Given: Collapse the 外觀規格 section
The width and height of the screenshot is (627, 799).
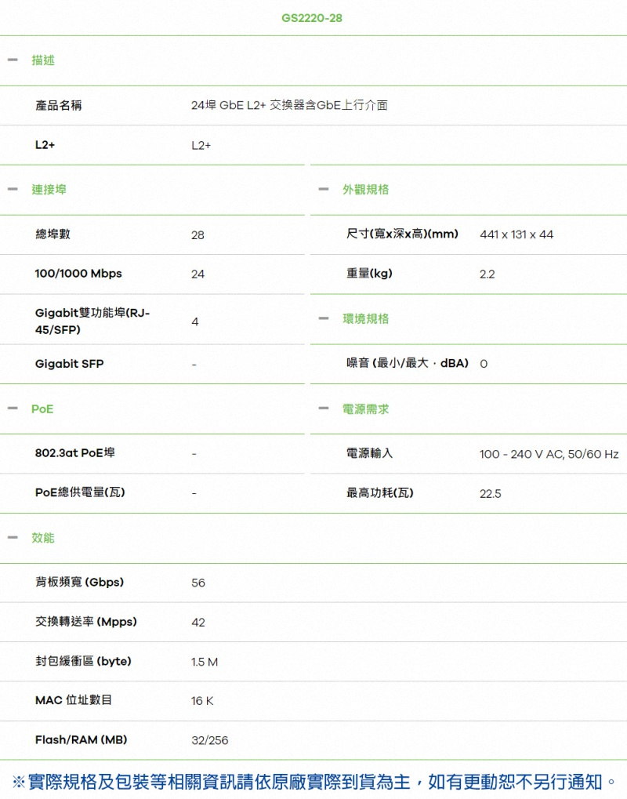Looking at the screenshot, I should [324, 190].
